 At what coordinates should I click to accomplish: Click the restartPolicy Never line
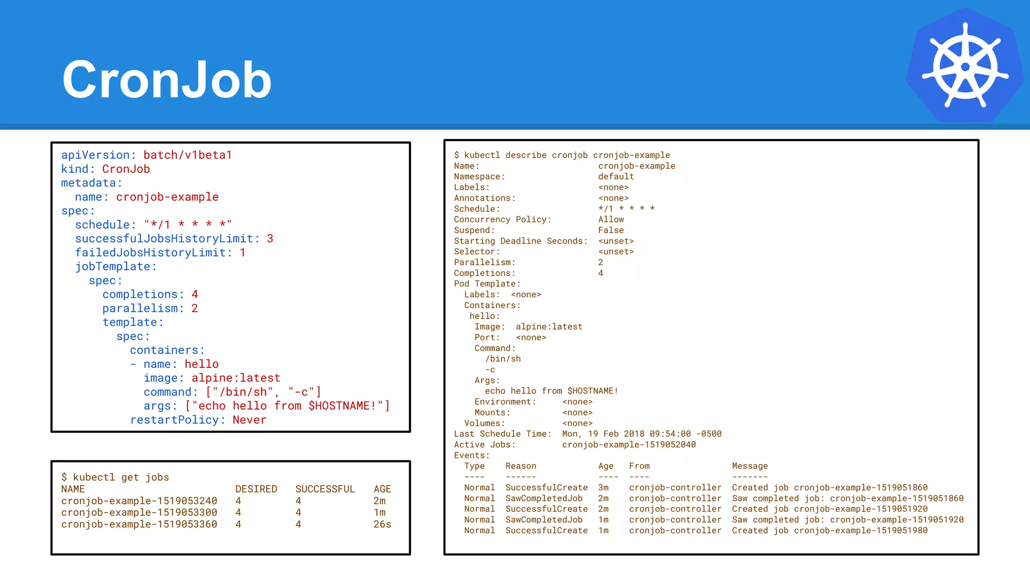pyautogui.click(x=198, y=420)
